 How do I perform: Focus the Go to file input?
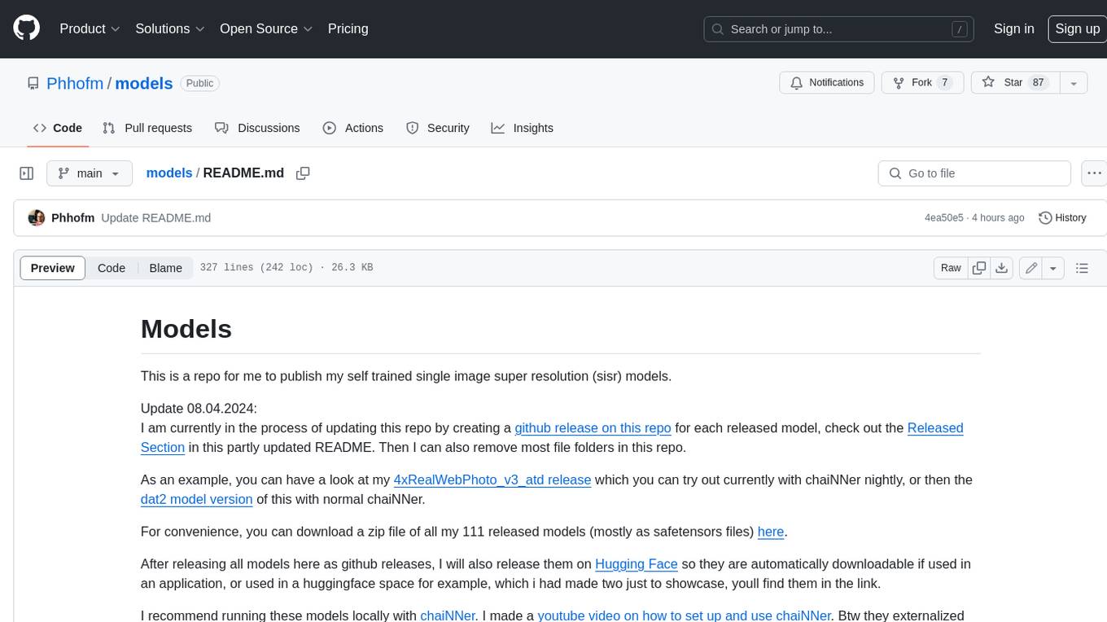point(974,173)
